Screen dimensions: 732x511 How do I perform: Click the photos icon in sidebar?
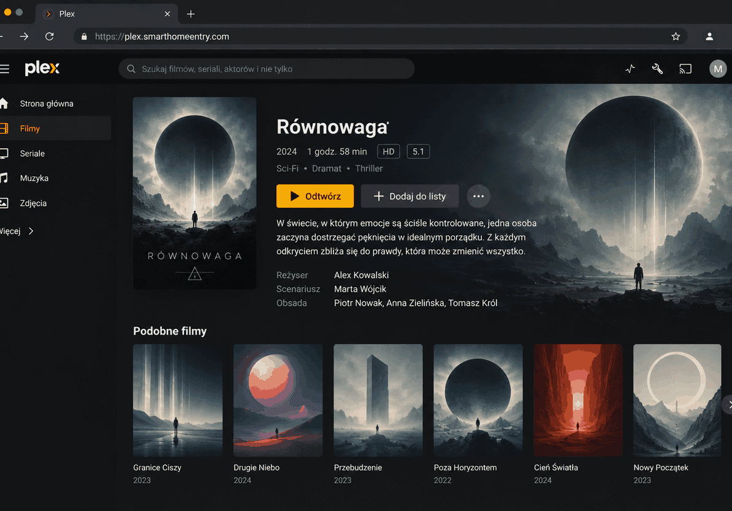[4, 203]
